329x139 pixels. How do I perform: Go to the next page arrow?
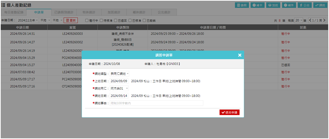pyautogui.click(x=324, y=20)
